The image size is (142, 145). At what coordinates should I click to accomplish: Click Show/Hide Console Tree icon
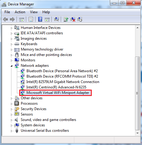coord(22,20)
